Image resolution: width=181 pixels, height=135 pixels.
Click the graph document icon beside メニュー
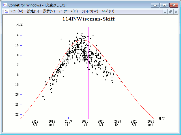pos(6,11)
